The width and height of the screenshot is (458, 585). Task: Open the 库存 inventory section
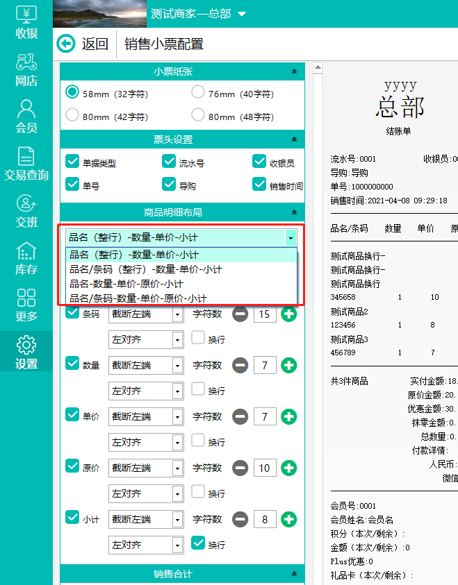click(x=26, y=258)
